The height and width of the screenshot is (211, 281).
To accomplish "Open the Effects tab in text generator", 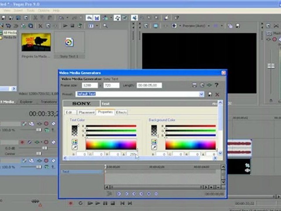I will (121, 112).
